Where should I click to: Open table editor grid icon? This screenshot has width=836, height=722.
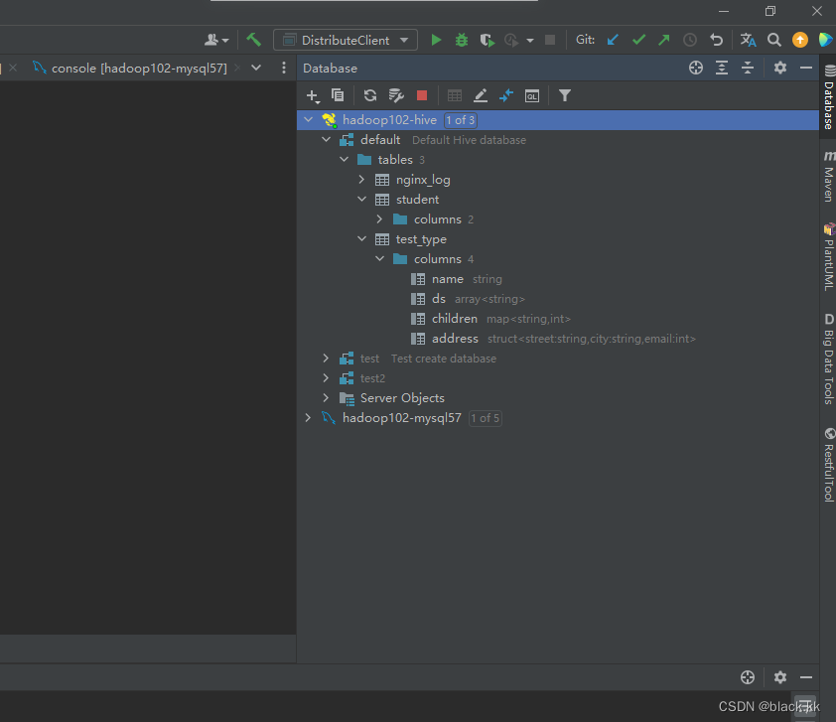coord(455,95)
